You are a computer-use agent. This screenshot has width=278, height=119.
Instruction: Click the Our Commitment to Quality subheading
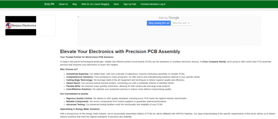(75, 94)
